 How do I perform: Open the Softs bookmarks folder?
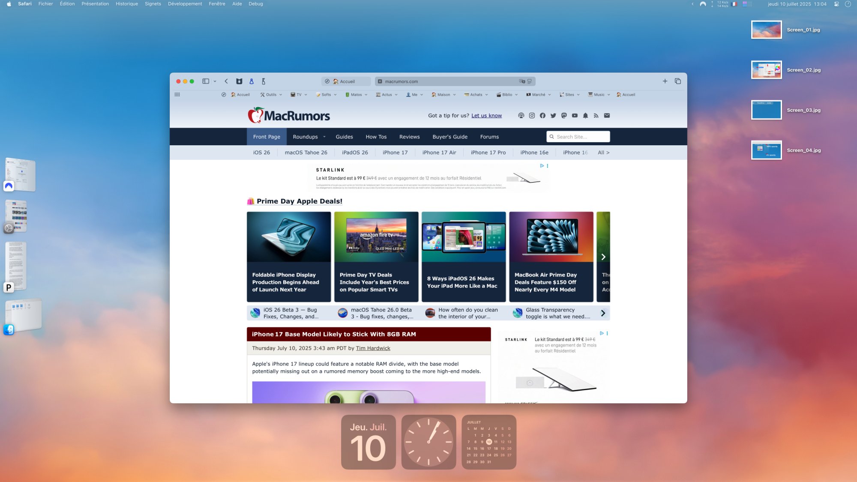click(x=326, y=95)
